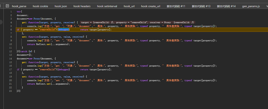The width and height of the screenshot is (268, 109).
Task: Click "return target[property];" on line 6
Action: pos(96,30)
